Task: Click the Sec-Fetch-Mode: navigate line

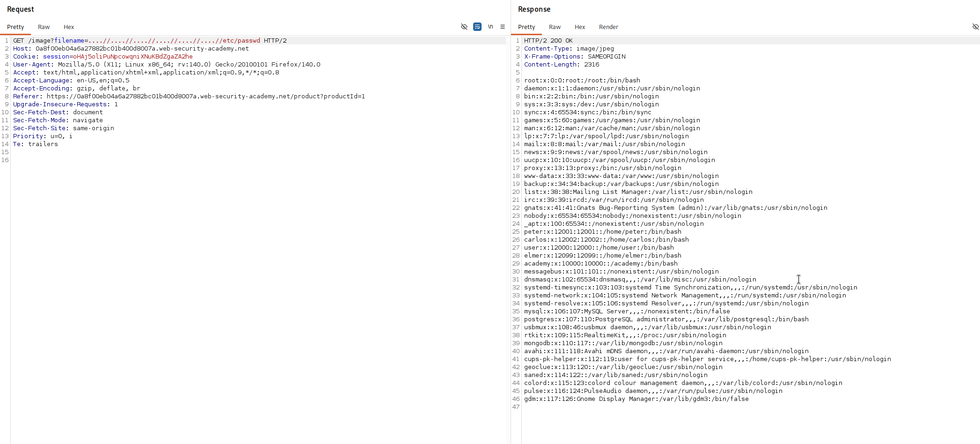Action: point(58,120)
